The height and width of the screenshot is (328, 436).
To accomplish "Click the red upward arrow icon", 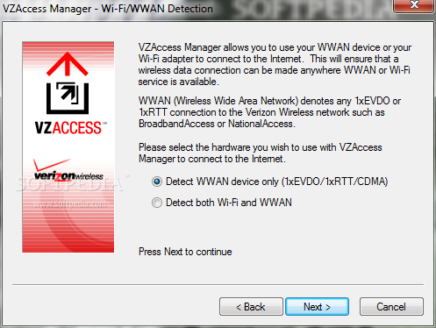I will (x=68, y=64).
